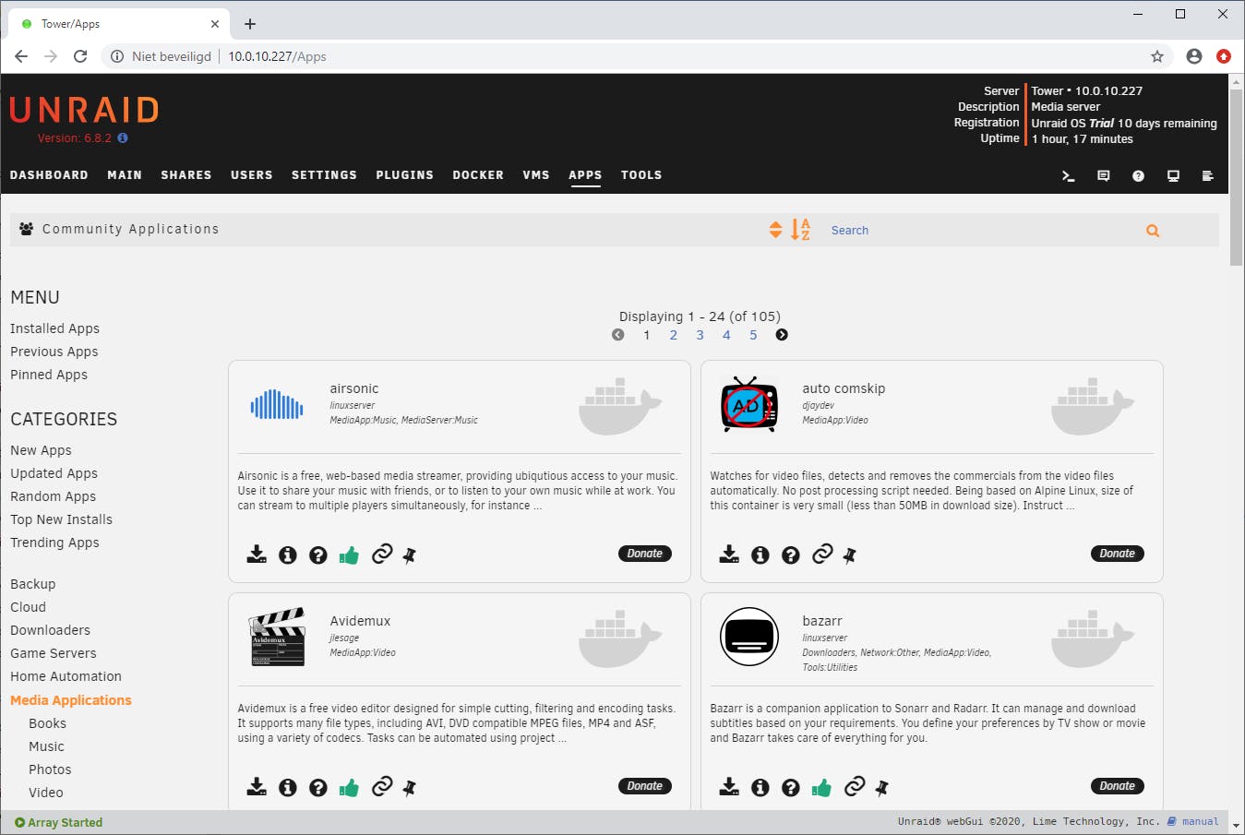The image size is (1245, 835).
Task: Open the Settings menu tab
Action: 324,175
